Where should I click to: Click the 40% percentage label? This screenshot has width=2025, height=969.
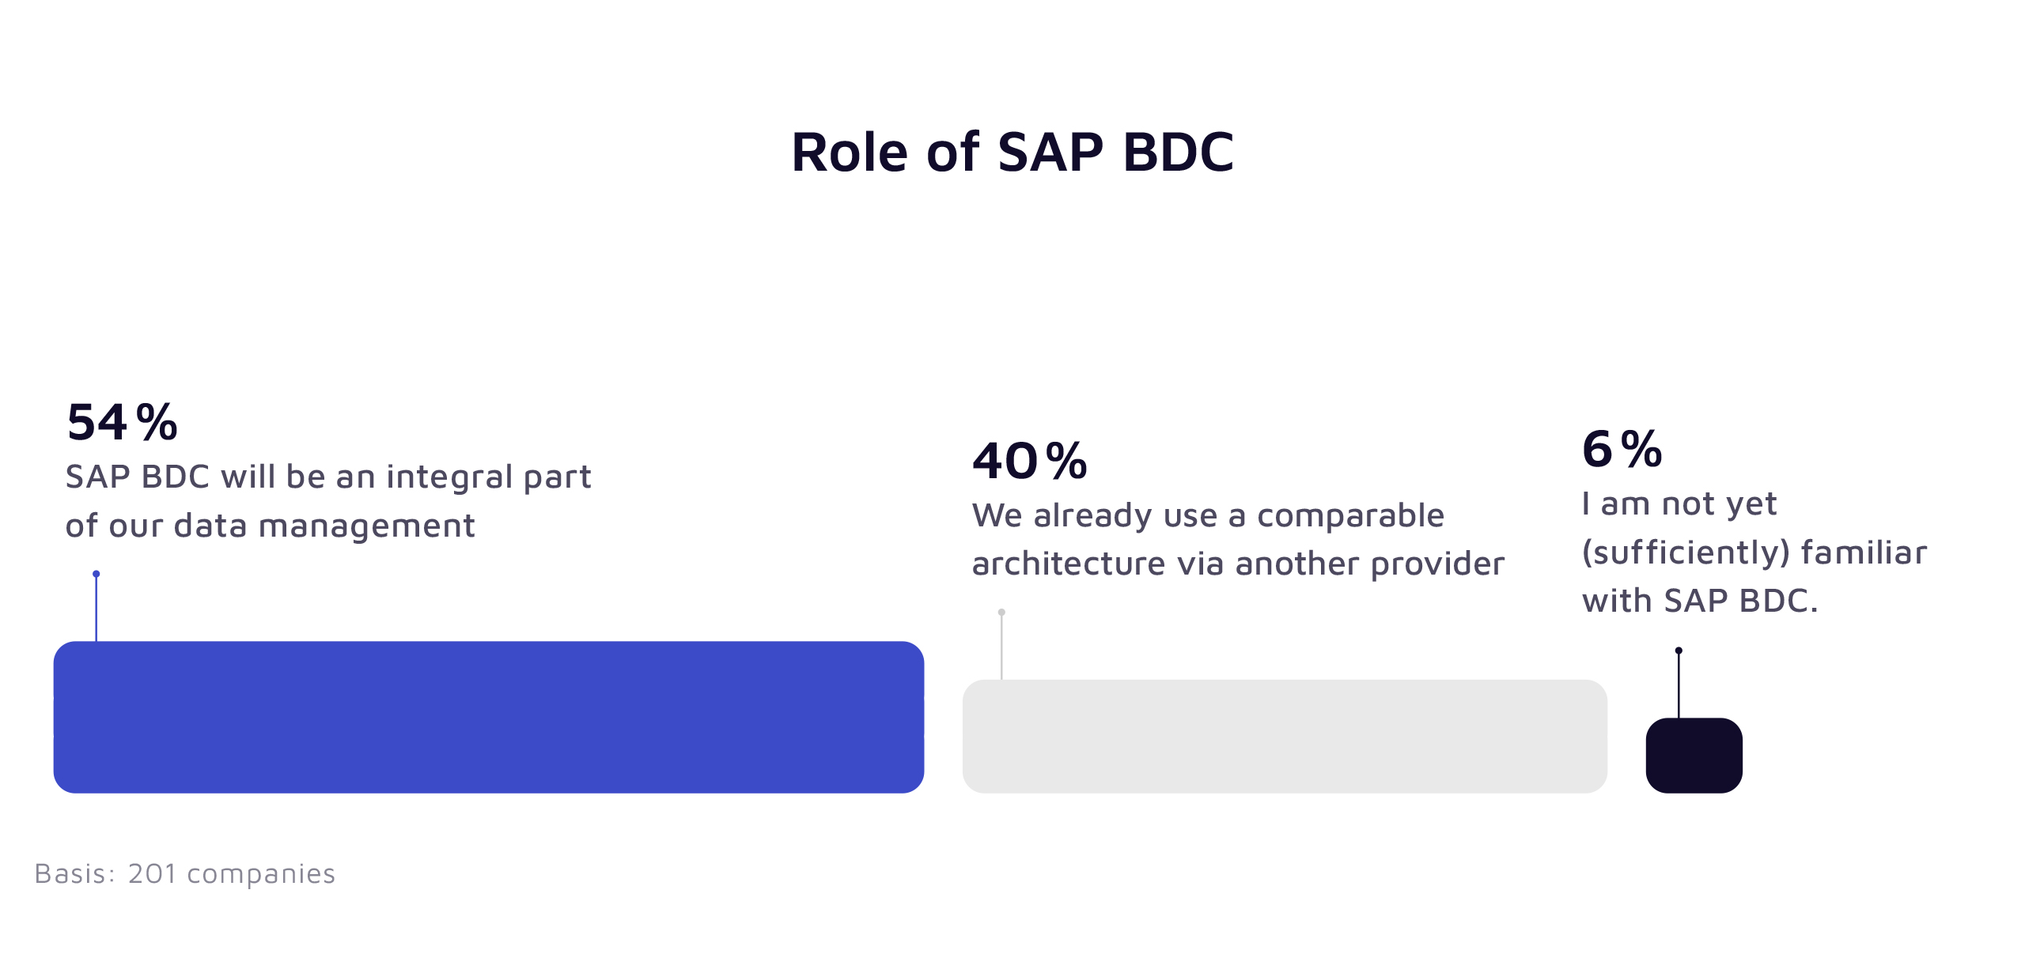click(1030, 461)
